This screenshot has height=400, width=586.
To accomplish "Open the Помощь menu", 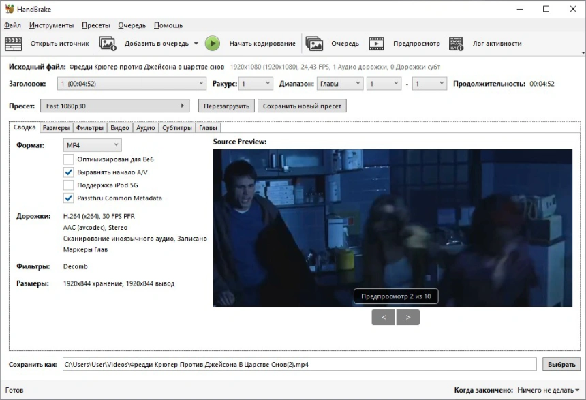I will tap(168, 25).
